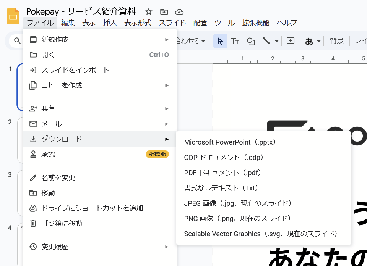The height and width of the screenshot is (266, 367).
Task: Select the arrow cursor tool
Action: (220, 41)
